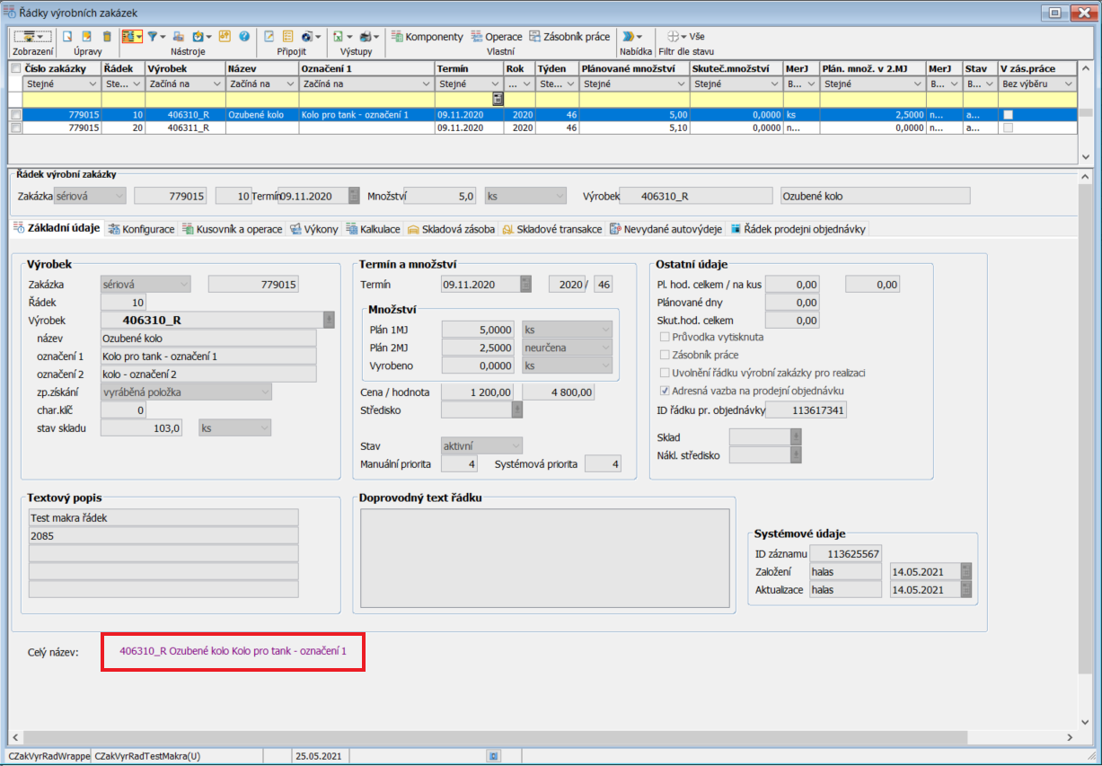Click the new record icon in Úpravy
The height and width of the screenshot is (766, 1102).
67,37
